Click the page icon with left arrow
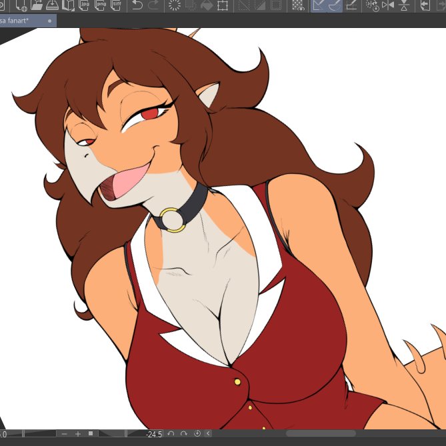Viewport: 446px width, 446px height. click(425, 5)
